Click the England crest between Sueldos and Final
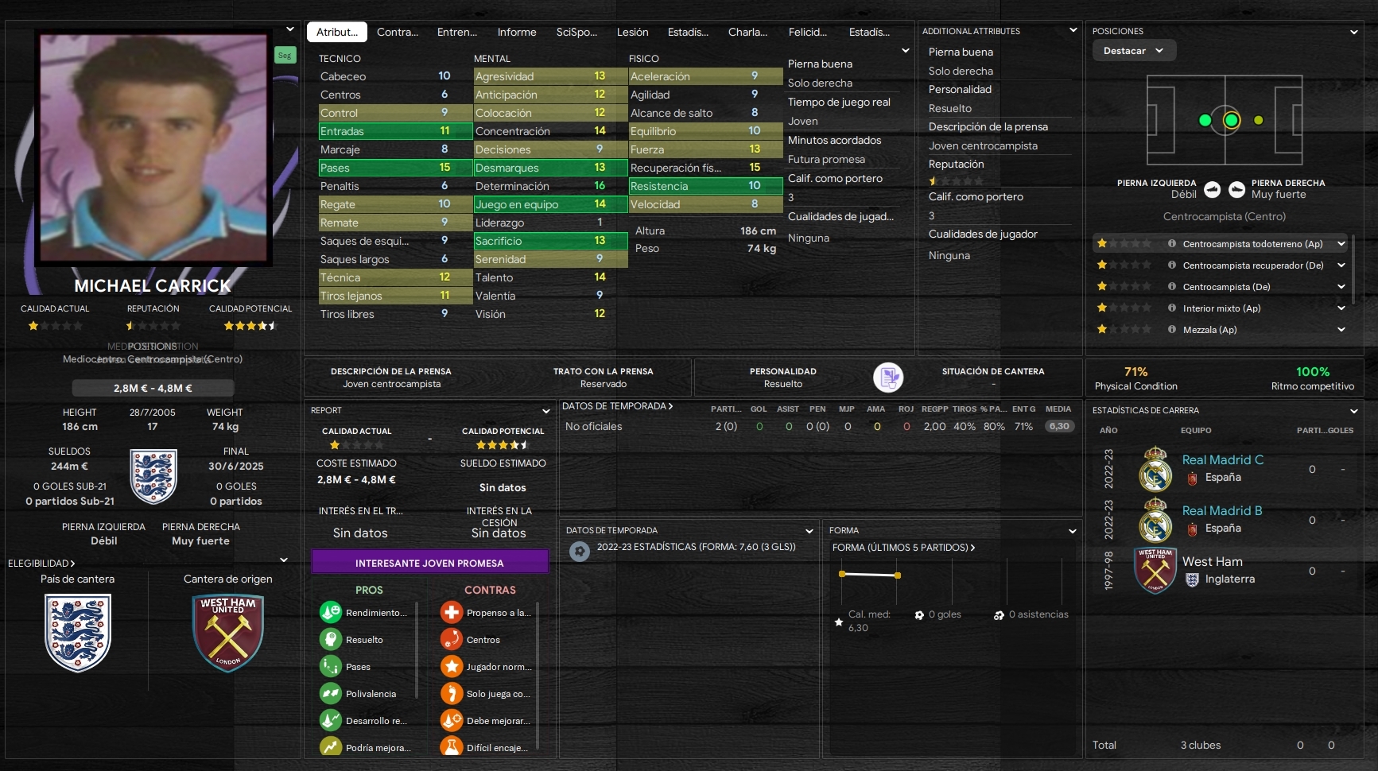Image resolution: width=1378 pixels, height=771 pixels. click(x=153, y=476)
